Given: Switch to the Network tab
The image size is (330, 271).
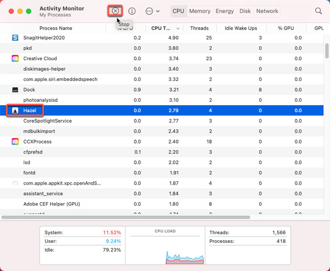Looking at the screenshot, I should pyautogui.click(x=267, y=11).
